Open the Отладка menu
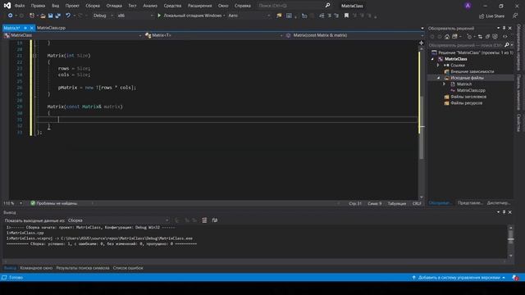The width and height of the screenshot is (525, 295). (114, 6)
